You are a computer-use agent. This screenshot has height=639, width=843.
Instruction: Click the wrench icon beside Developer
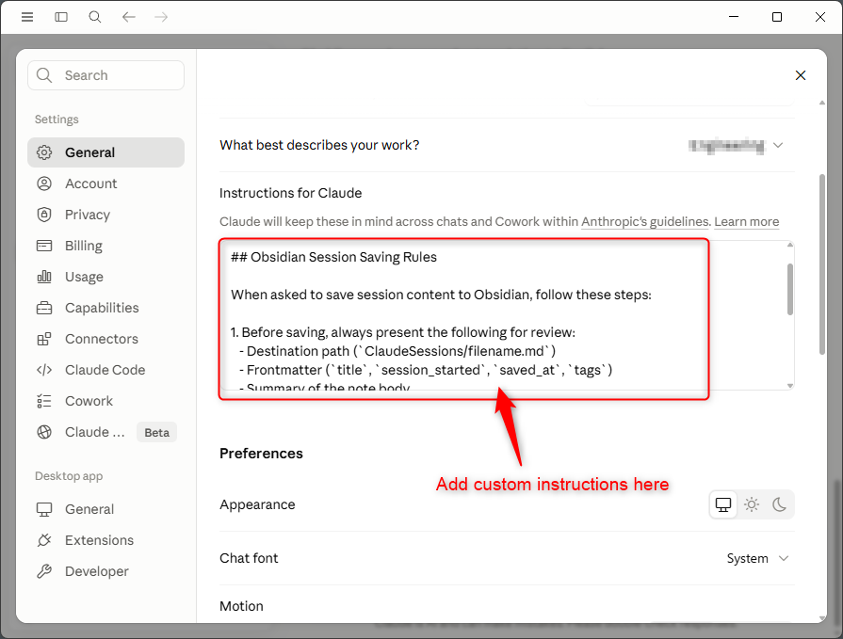(x=44, y=571)
